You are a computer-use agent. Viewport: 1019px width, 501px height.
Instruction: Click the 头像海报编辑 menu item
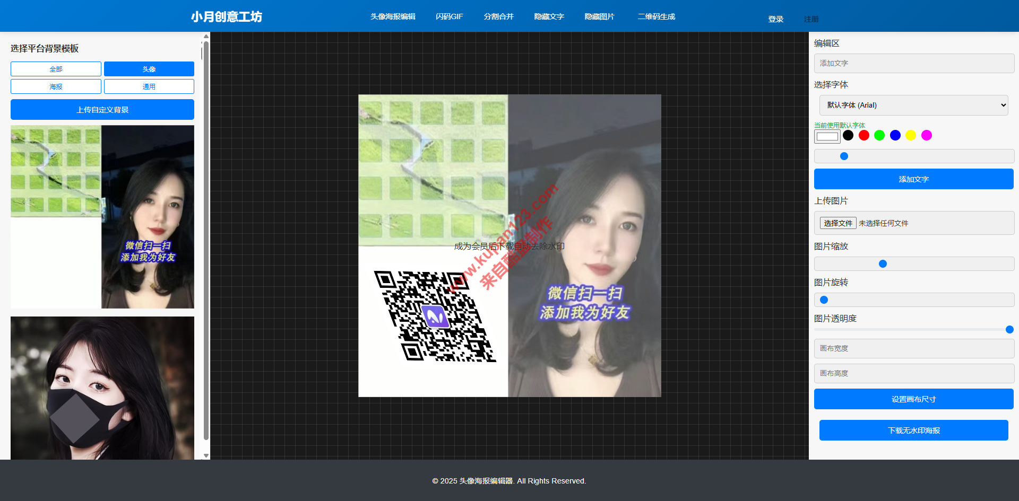(x=393, y=16)
